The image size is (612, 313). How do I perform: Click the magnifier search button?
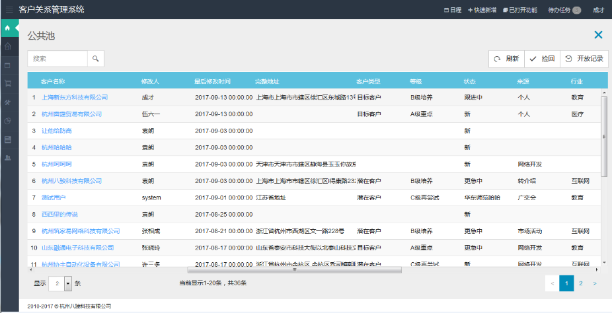click(x=95, y=59)
